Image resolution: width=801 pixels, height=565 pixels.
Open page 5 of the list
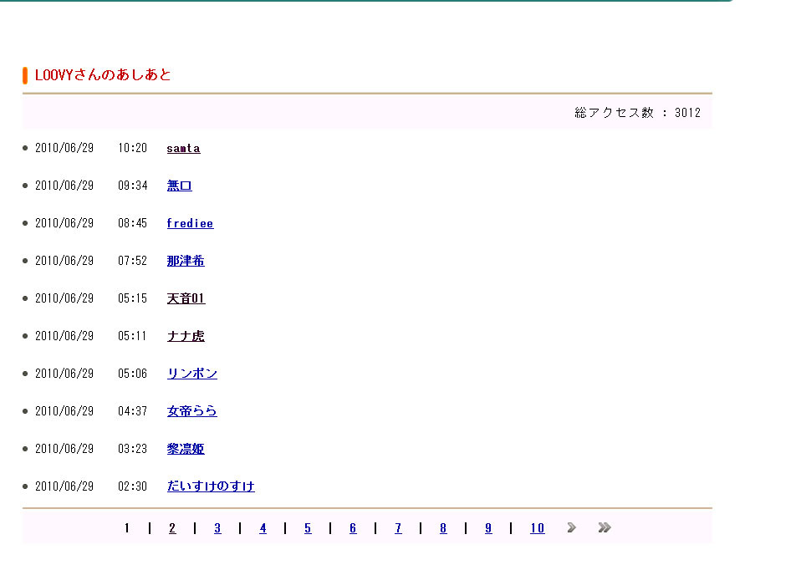[308, 528]
